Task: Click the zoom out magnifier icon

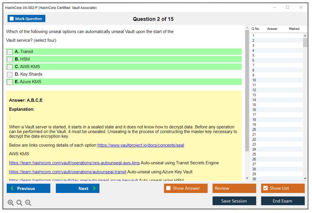Action: point(28,203)
